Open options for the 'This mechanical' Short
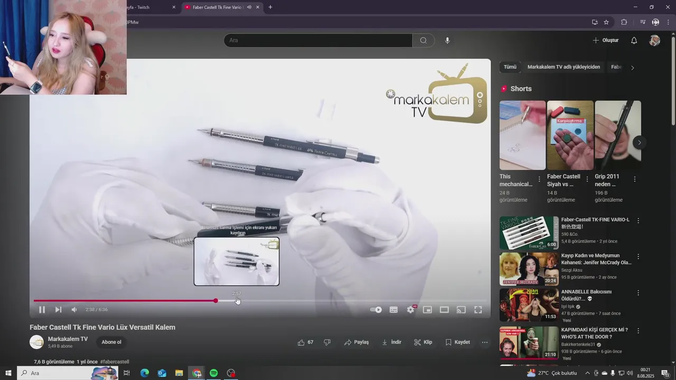Viewport: 676px width, 380px height. pos(539,179)
